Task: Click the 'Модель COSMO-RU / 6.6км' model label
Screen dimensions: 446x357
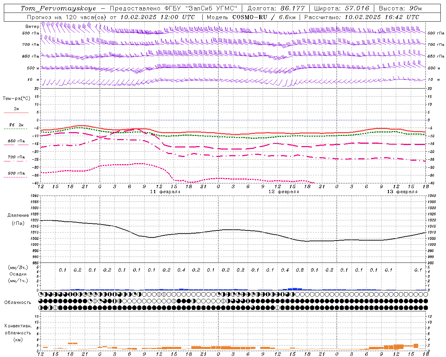Action: tap(251, 17)
